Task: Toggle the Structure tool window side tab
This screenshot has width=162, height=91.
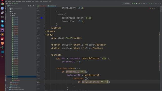Action: pos(6,79)
